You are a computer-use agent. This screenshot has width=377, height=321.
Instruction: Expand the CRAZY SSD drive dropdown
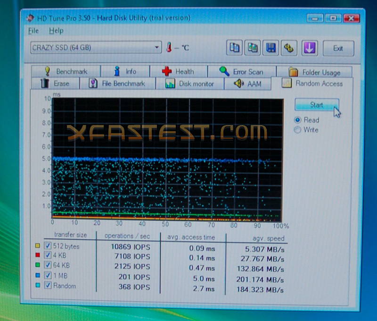click(96, 47)
